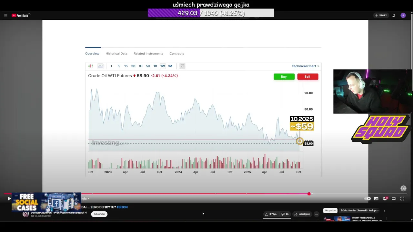413x232 pixels.
Task: Select the 5 minute interval
Action: point(118,66)
